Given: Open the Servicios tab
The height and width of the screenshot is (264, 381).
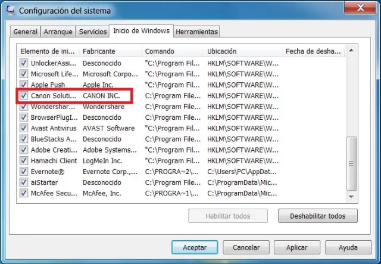Looking at the screenshot, I should (x=93, y=32).
